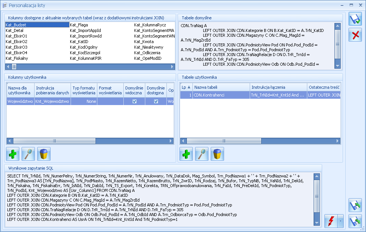Click Ostateczna treść column header
Viewport: 366px width, 232px height.
(324, 87)
